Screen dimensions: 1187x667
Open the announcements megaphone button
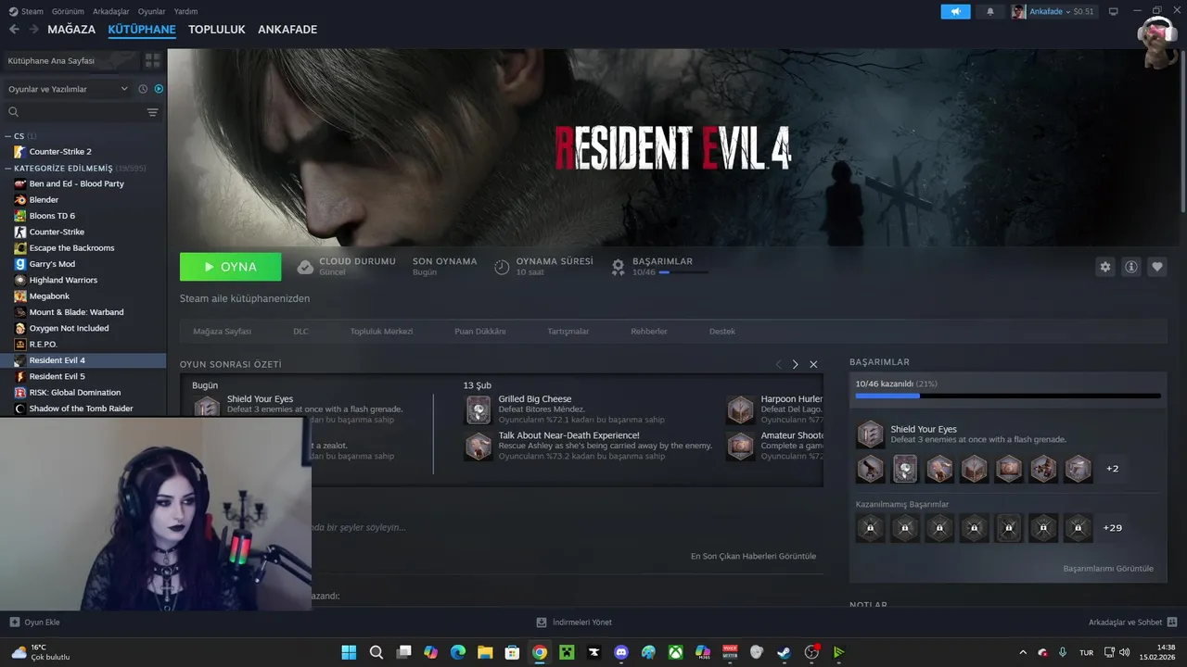[x=955, y=11]
